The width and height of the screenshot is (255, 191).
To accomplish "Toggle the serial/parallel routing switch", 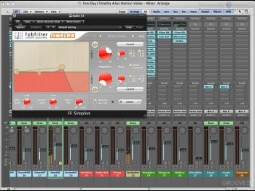I will (x=131, y=66).
